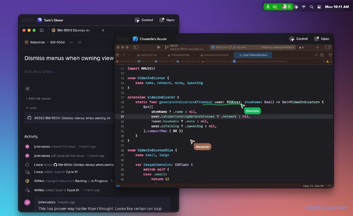Image resolution: width=353 pixels, height=216 pixels.
Task: Toggle the Linear sidebar panel icon
Action: coord(41,30)
